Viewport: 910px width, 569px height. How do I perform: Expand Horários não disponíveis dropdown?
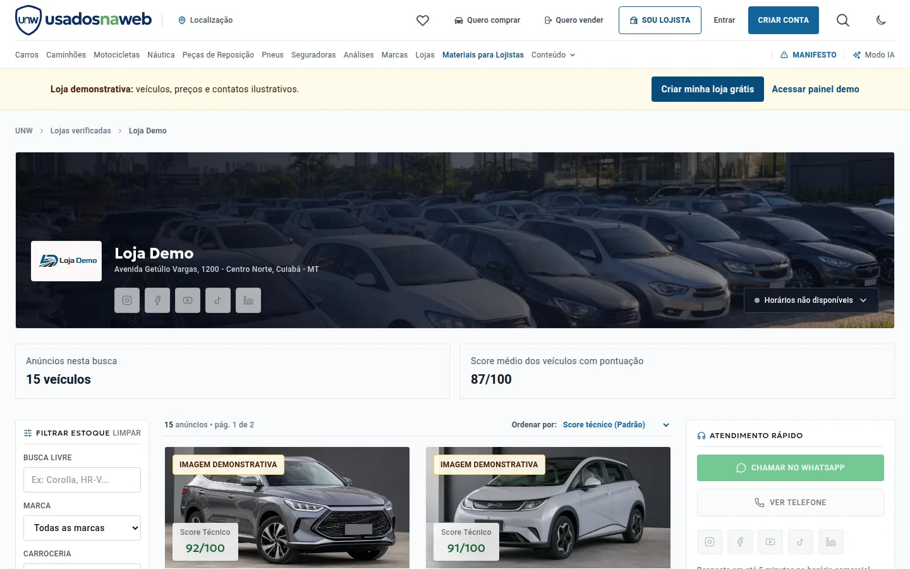(811, 300)
